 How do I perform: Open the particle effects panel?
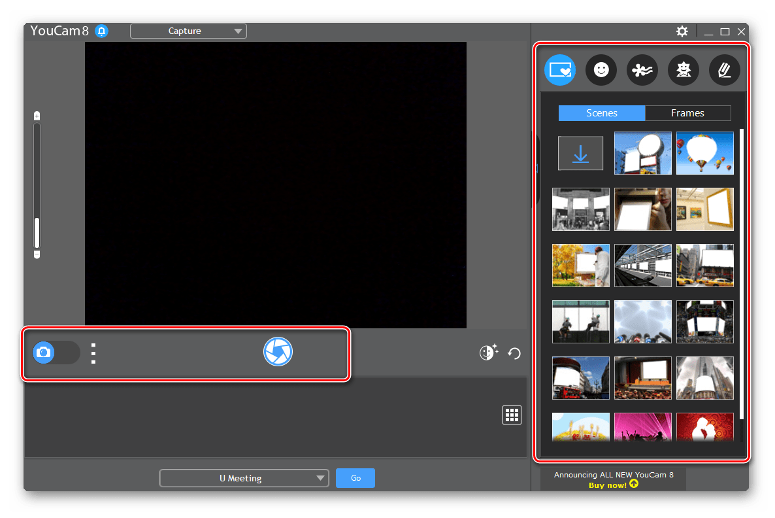click(x=642, y=70)
